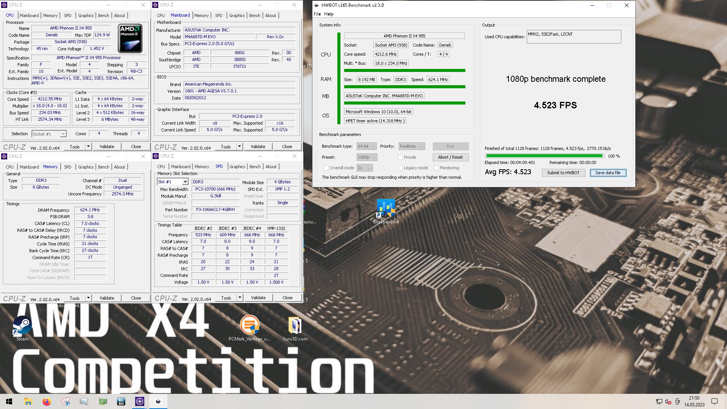Click the CPU-Z title icon of the Memory window

pos(5,156)
